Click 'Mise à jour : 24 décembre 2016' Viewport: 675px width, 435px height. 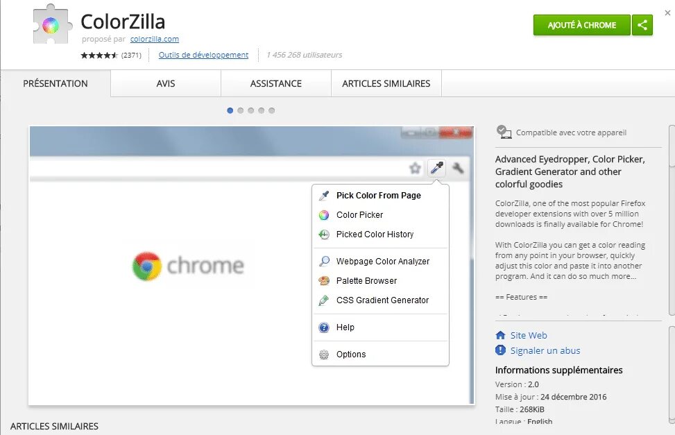(551, 397)
